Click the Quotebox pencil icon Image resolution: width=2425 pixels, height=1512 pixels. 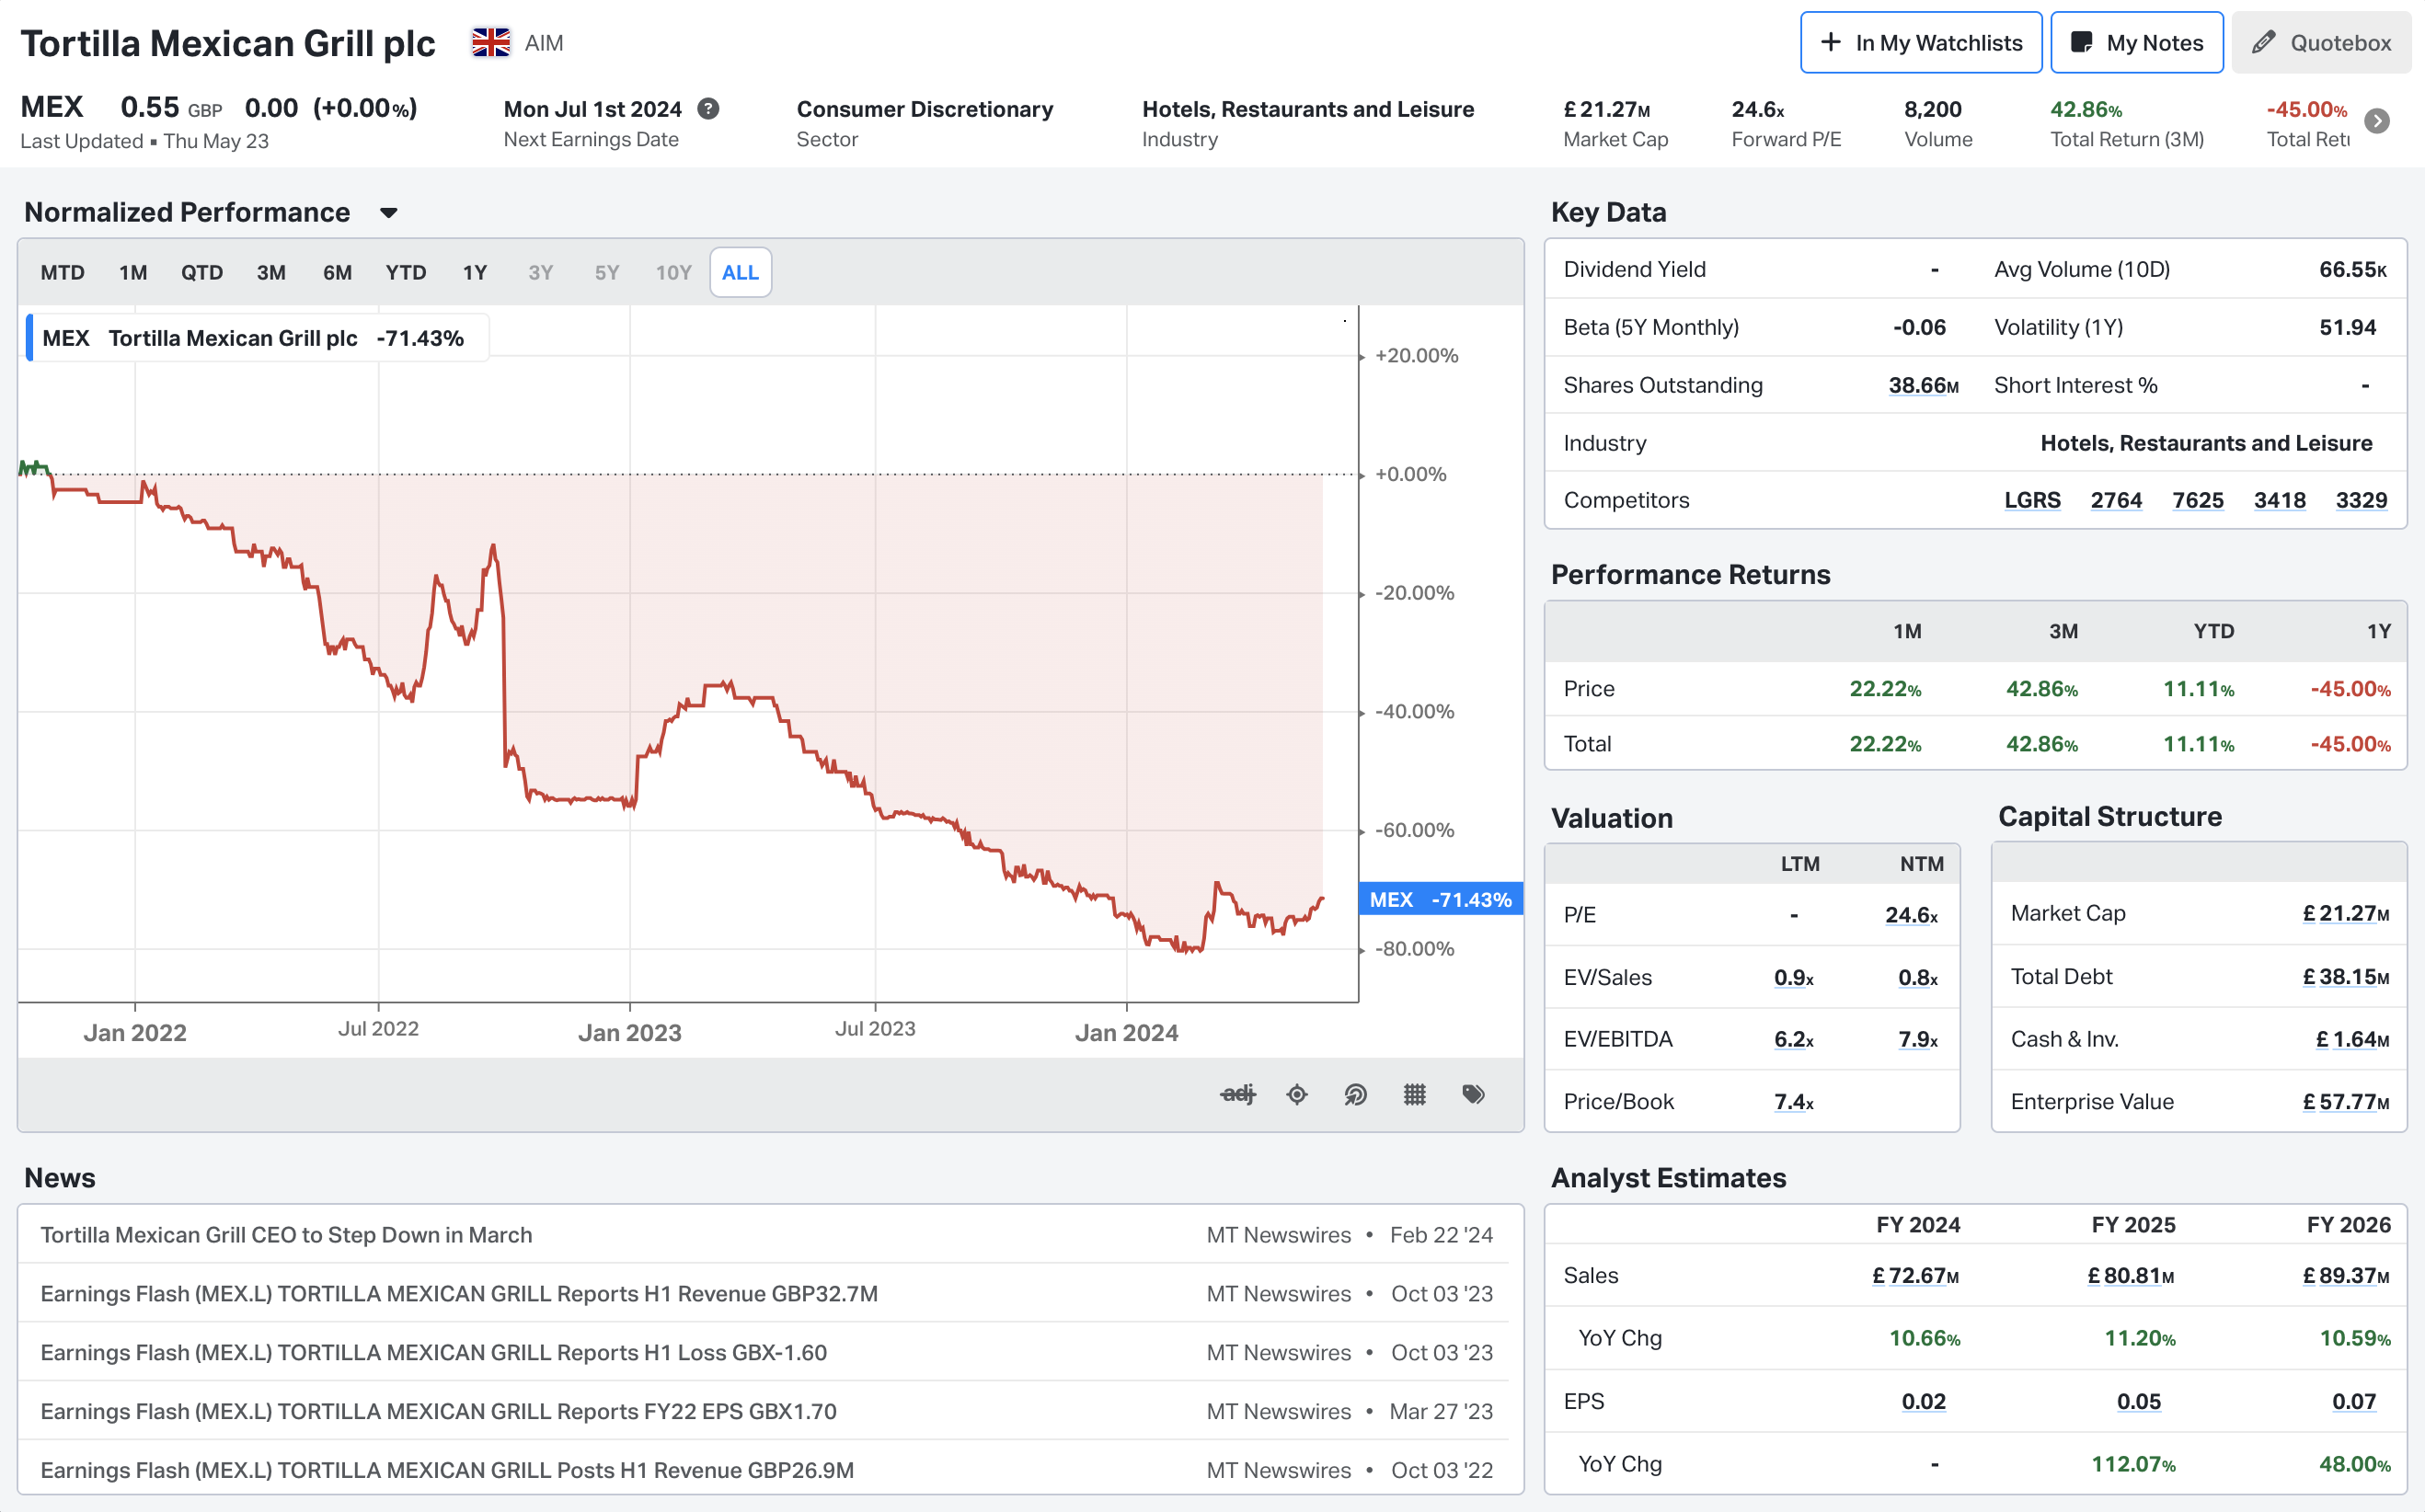[2263, 42]
